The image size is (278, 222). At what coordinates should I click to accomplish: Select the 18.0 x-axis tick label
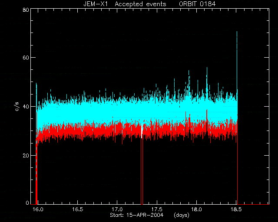point(197,209)
